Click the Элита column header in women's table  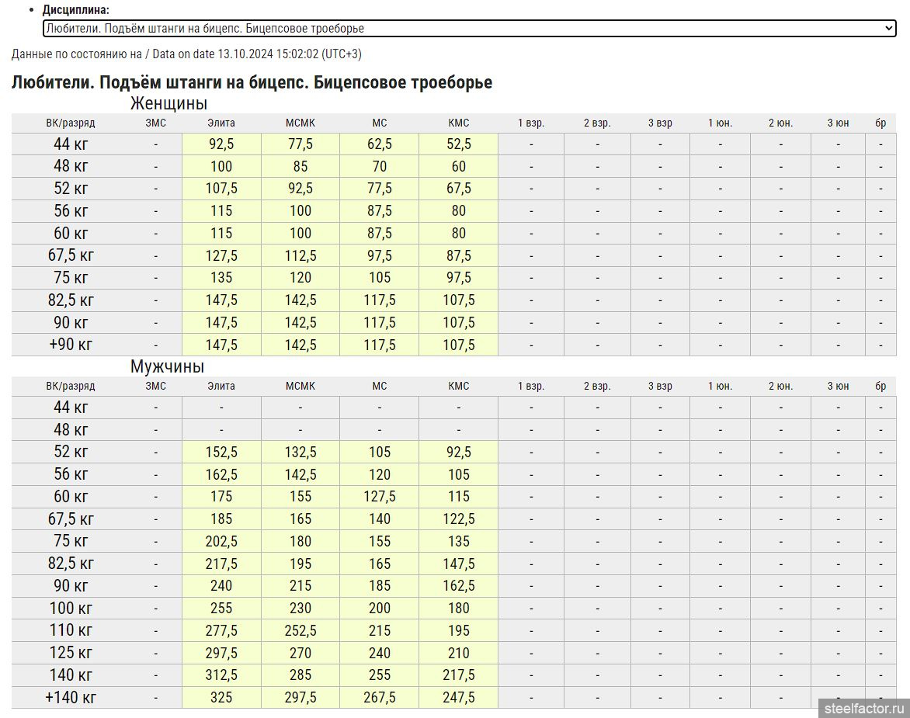coord(221,123)
